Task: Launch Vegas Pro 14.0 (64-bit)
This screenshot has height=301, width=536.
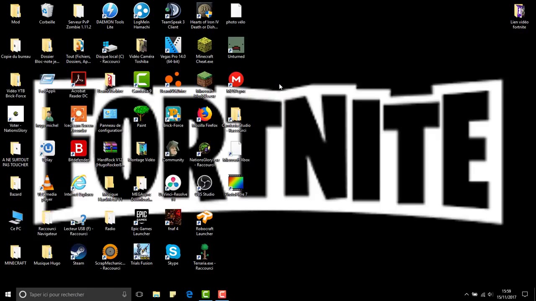Action: click(173, 50)
